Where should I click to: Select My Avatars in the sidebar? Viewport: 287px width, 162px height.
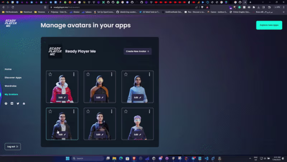point(11,94)
